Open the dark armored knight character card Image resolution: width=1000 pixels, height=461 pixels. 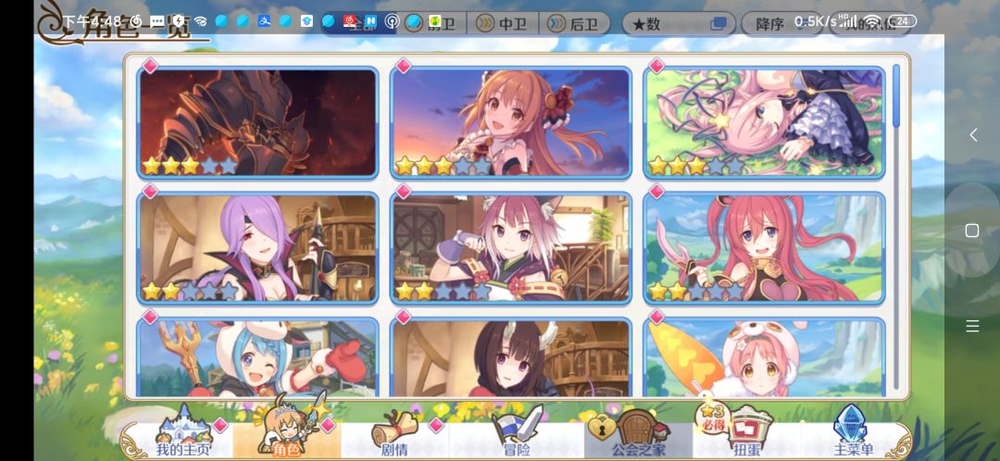pyautogui.click(x=257, y=122)
